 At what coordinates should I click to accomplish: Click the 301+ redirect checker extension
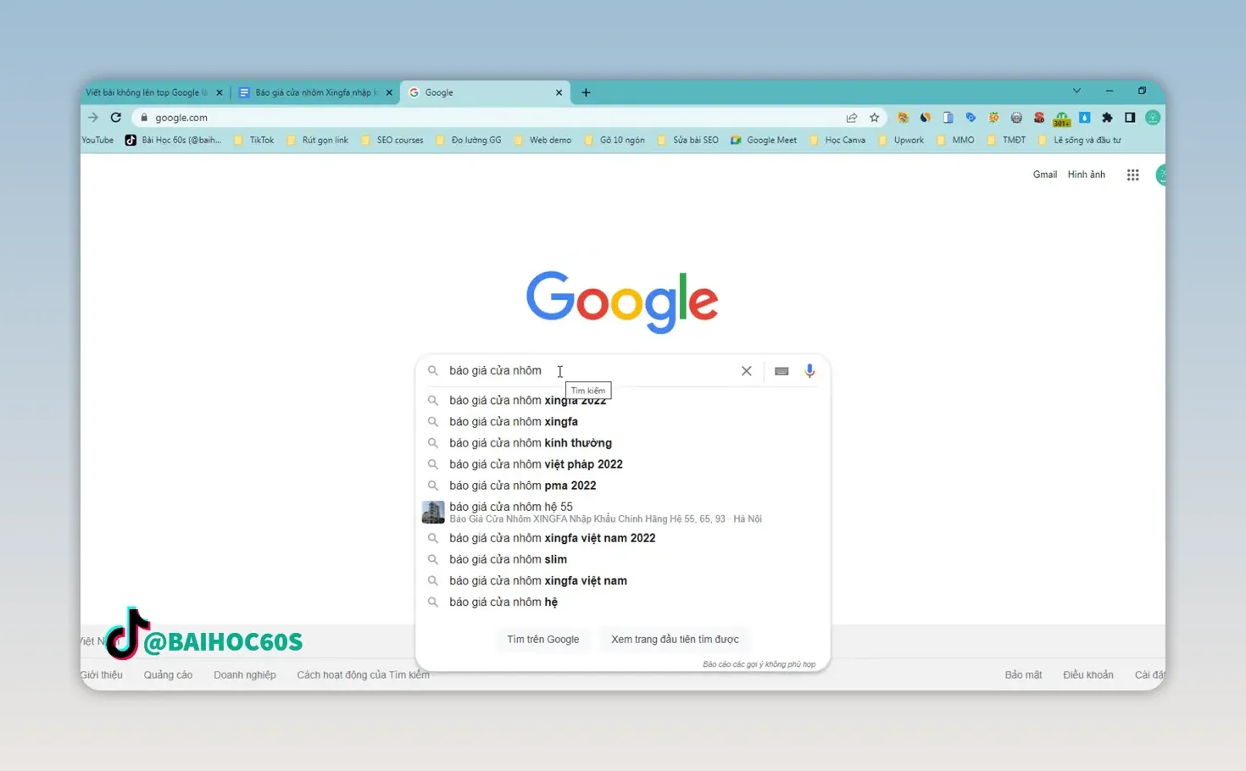(1062, 119)
